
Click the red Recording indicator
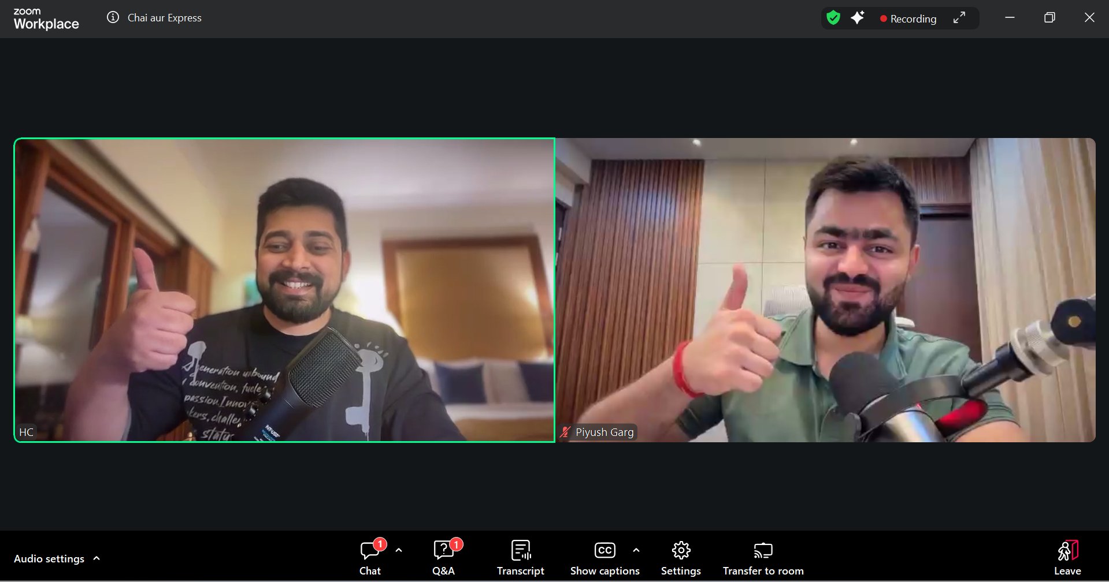(x=908, y=18)
